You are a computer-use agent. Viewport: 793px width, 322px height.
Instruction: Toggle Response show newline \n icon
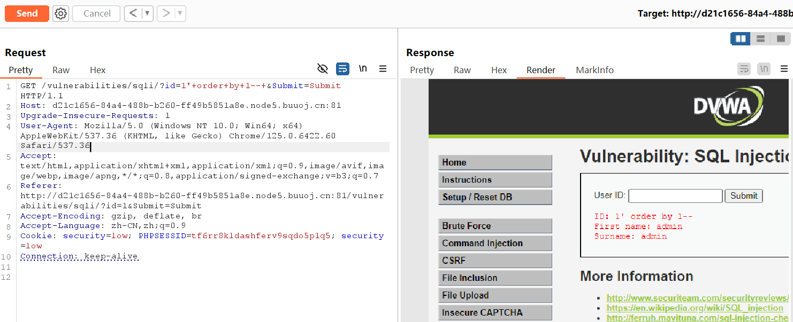tap(764, 68)
